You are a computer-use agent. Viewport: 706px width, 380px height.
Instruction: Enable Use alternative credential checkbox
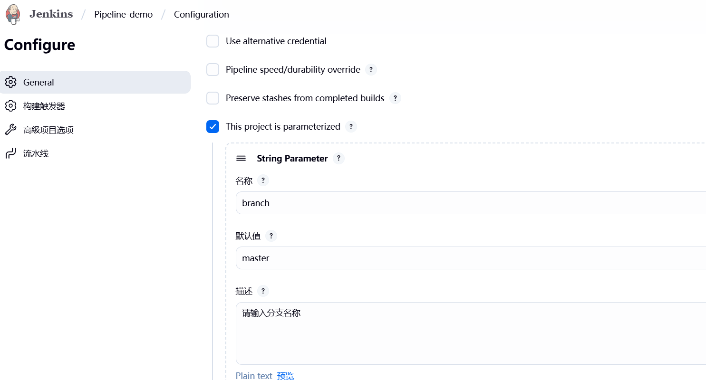pyautogui.click(x=213, y=41)
